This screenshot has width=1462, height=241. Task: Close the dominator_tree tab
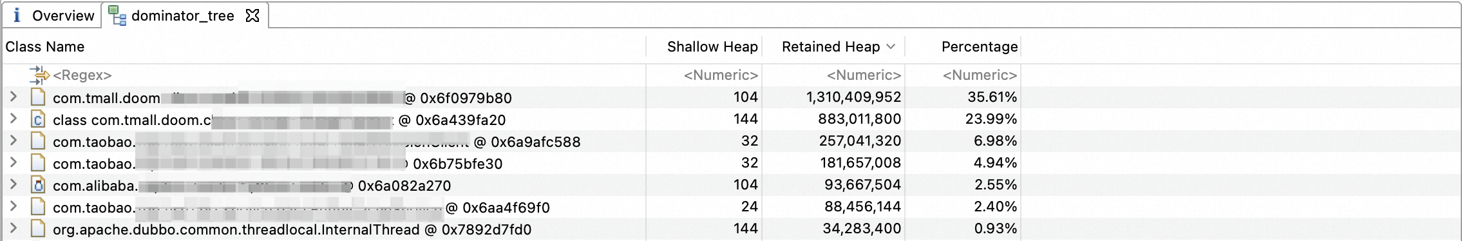click(x=252, y=15)
